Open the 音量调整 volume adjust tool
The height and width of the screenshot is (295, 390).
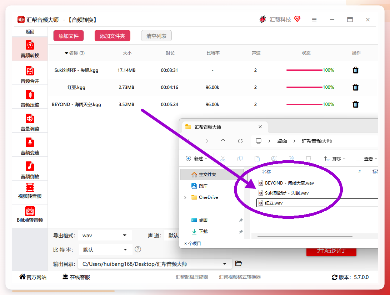pos(30,122)
